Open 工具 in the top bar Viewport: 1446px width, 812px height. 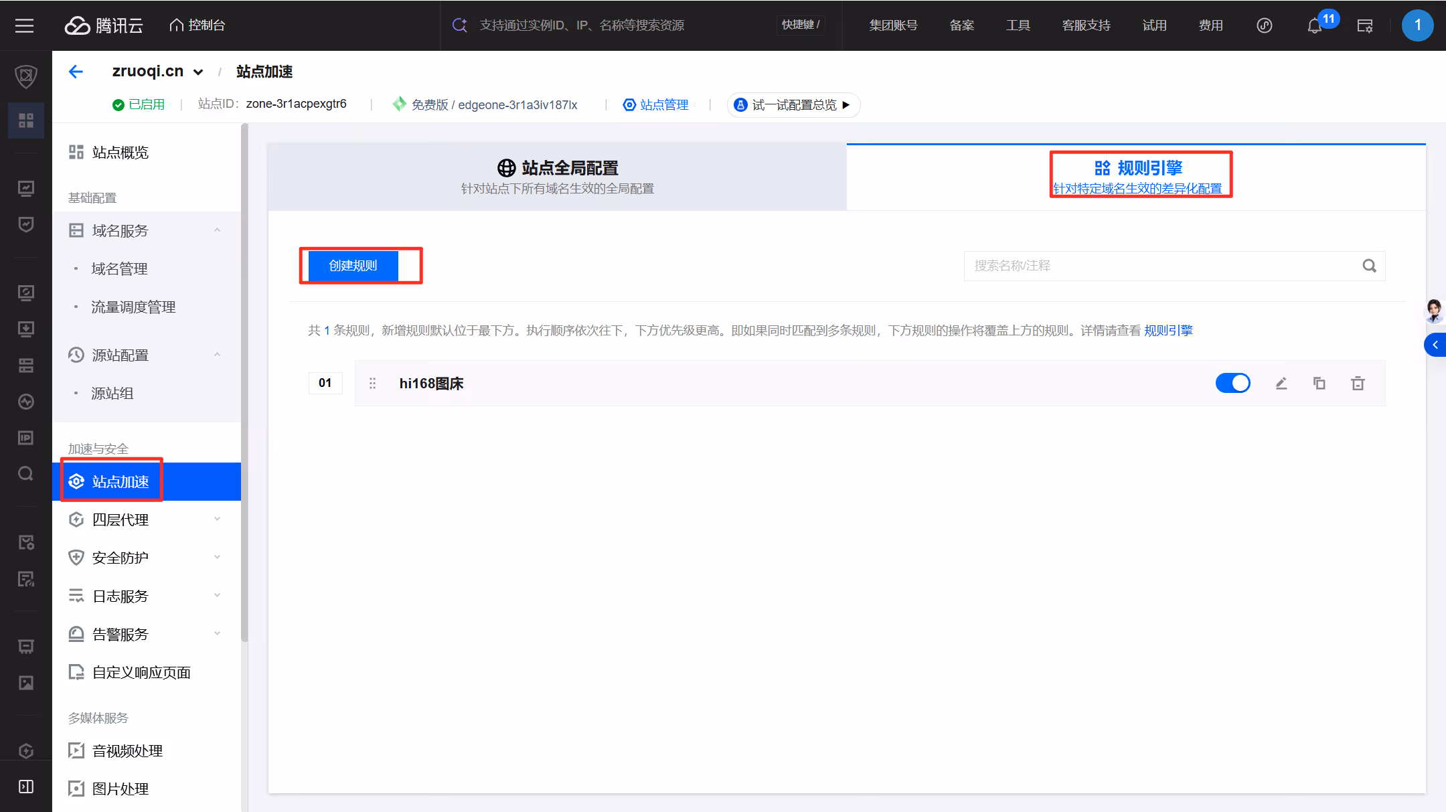coord(1018,25)
